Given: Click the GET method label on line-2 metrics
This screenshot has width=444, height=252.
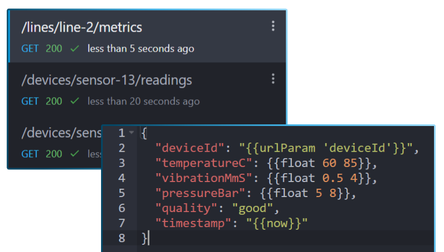Looking at the screenshot, I should coord(30,49).
